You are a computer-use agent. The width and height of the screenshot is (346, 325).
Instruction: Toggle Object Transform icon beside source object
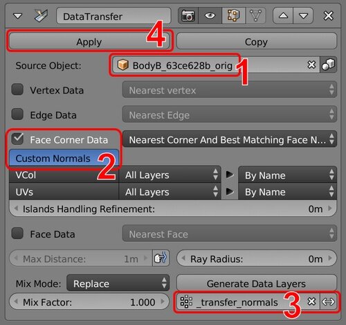pos(328,65)
